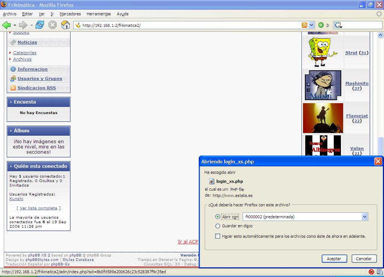
Task: Select the Abrir con radio button
Action: pyautogui.click(x=217, y=217)
